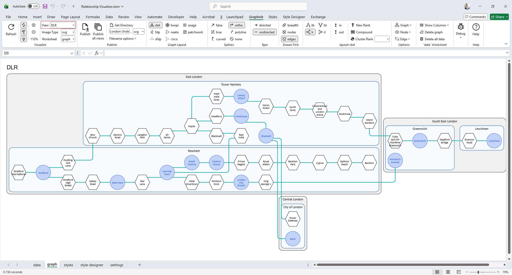Adjust the zoom slider in status bar

coord(478,272)
